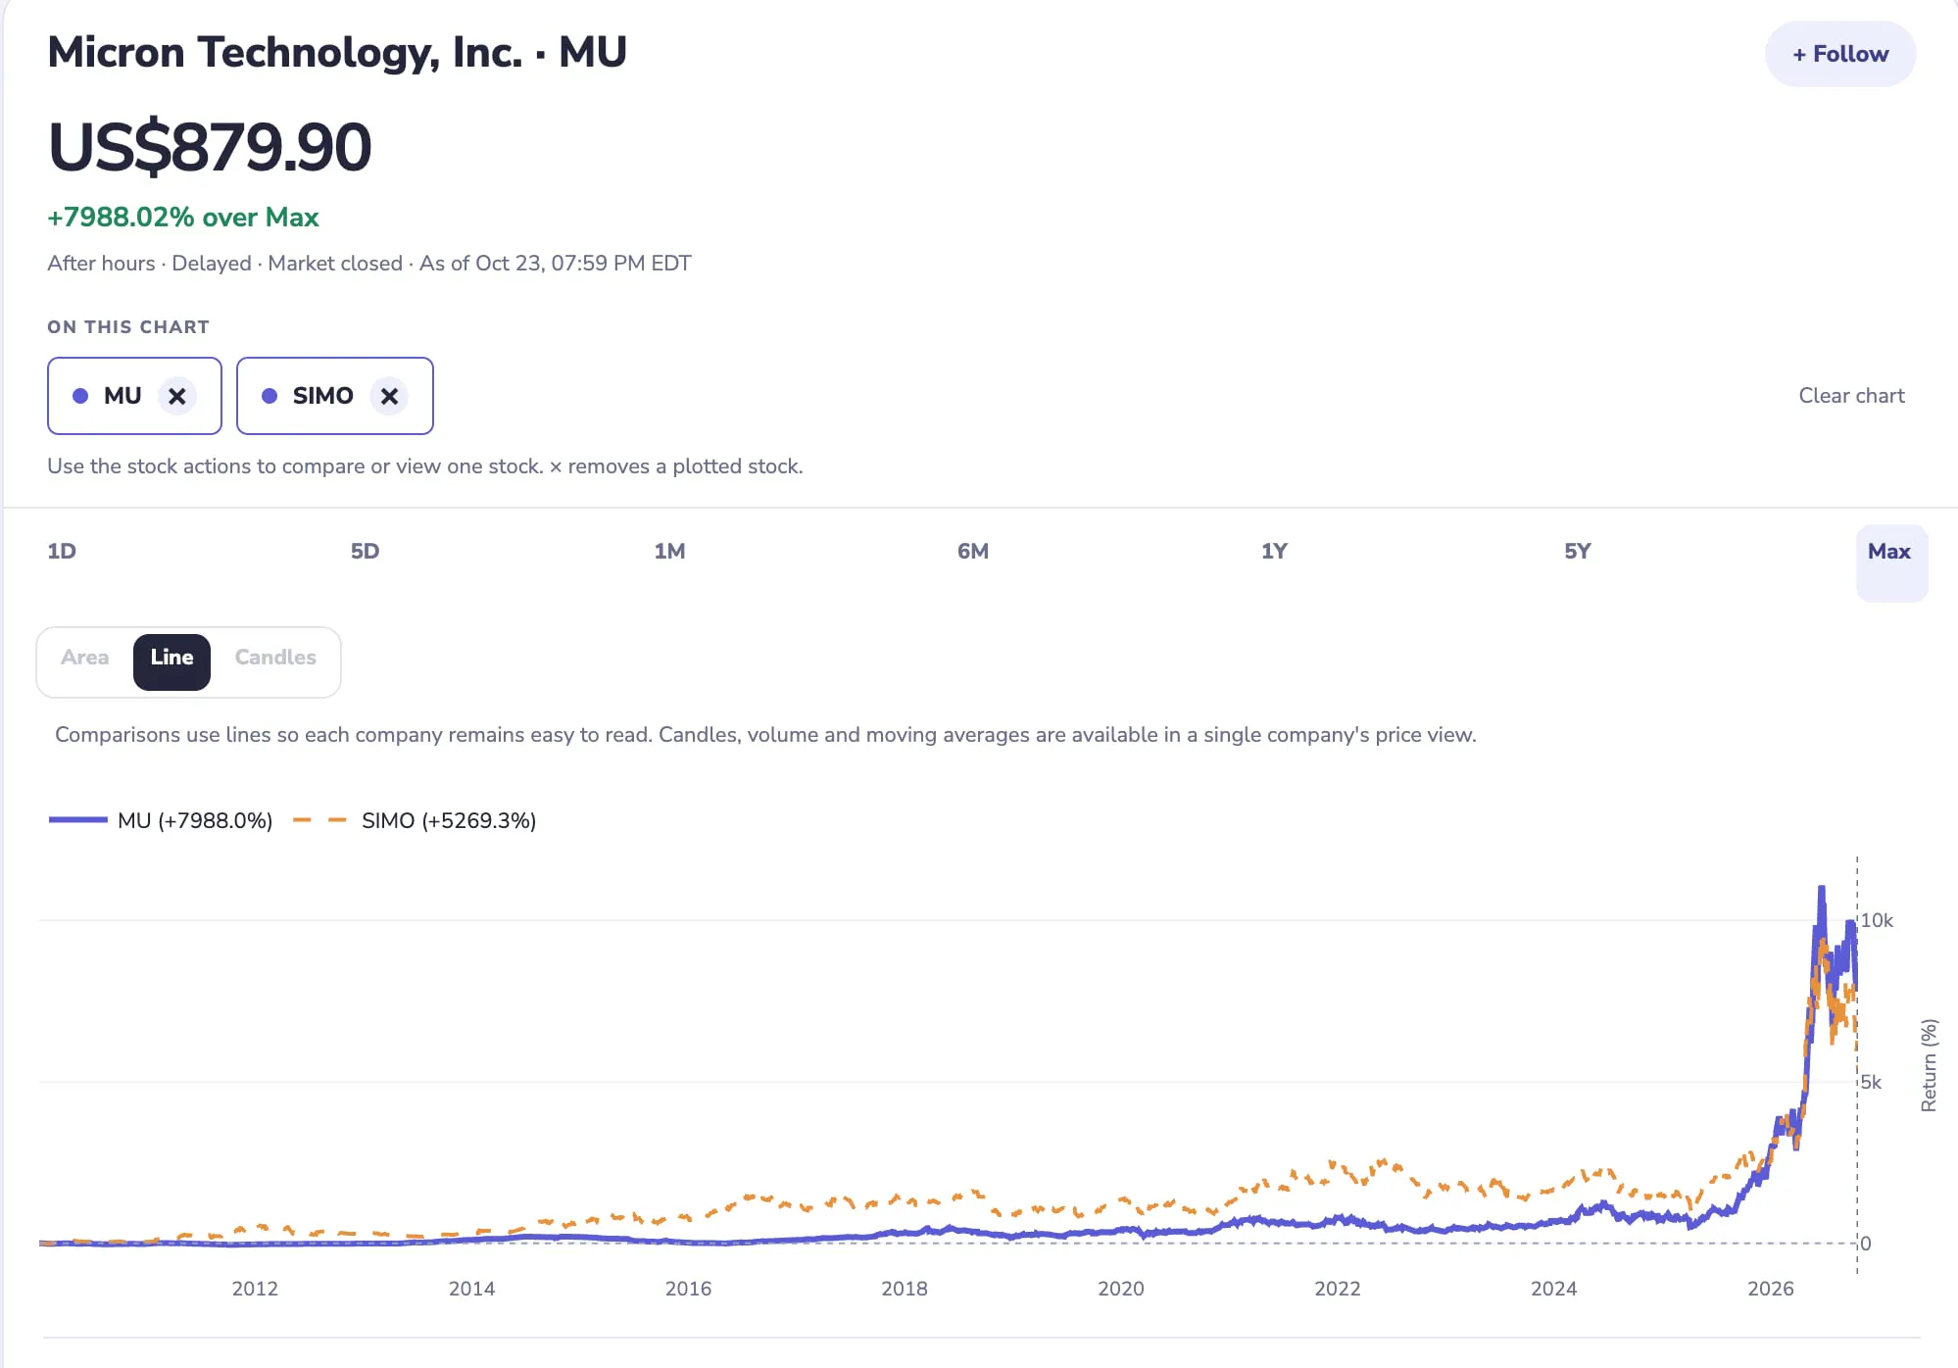The height and width of the screenshot is (1368, 1958).
Task: Select the 1D time range
Action: point(62,551)
